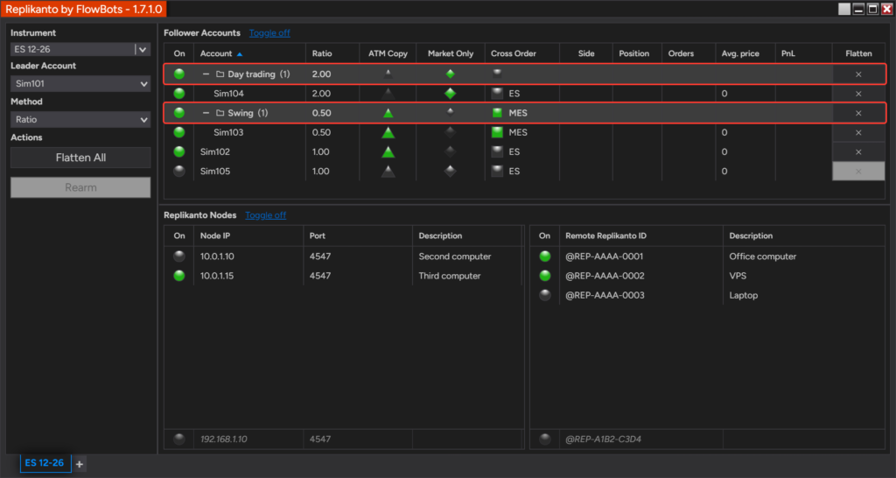
Task: Click the Swing folder icon
Action: point(220,113)
